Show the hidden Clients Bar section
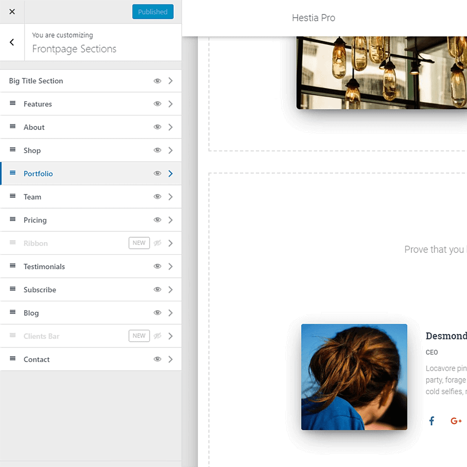 pyautogui.click(x=157, y=336)
